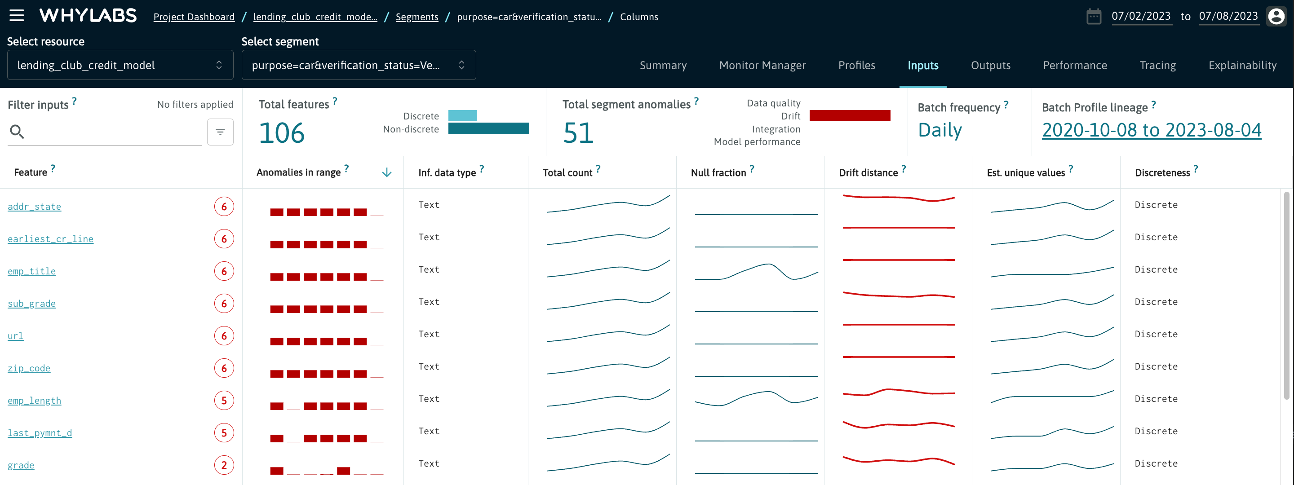Navigate to Segments breadcrumb link

tap(417, 17)
